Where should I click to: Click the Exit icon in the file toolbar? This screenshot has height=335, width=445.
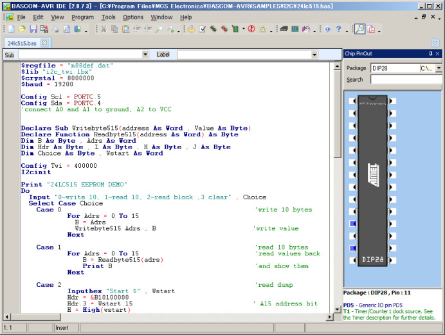pyautogui.click(x=77, y=29)
